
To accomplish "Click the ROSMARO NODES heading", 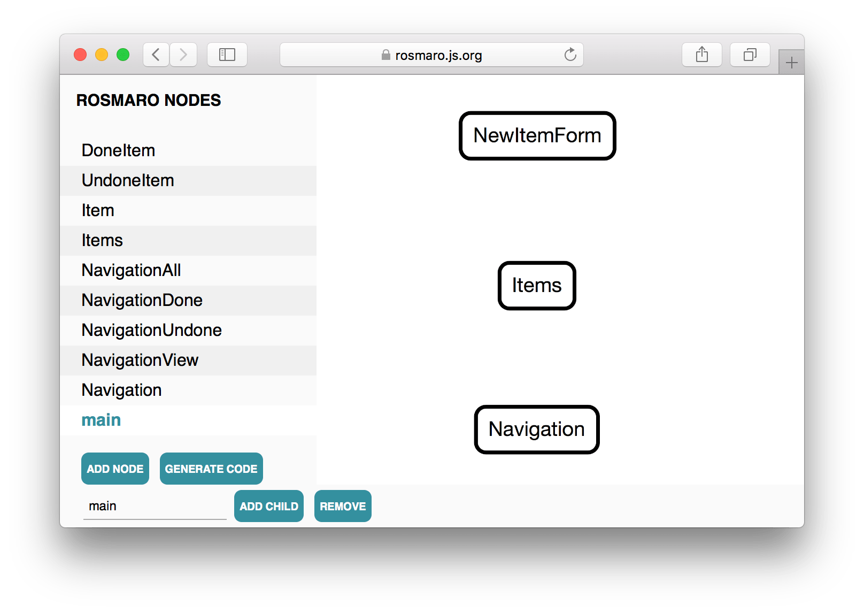I will (149, 100).
